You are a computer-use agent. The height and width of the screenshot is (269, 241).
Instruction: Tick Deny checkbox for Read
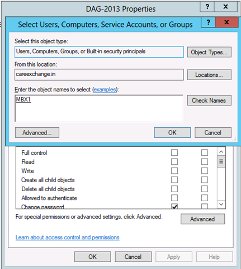205,162
